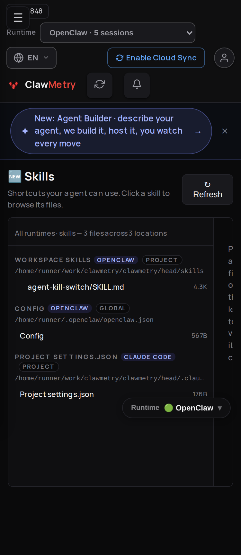
Task: Click the CLAUDE CODE tag
Action: tap(148, 357)
